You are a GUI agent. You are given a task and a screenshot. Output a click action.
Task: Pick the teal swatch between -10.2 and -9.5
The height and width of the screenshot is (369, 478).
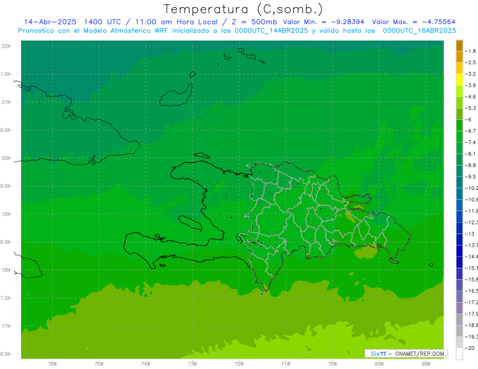click(x=459, y=182)
